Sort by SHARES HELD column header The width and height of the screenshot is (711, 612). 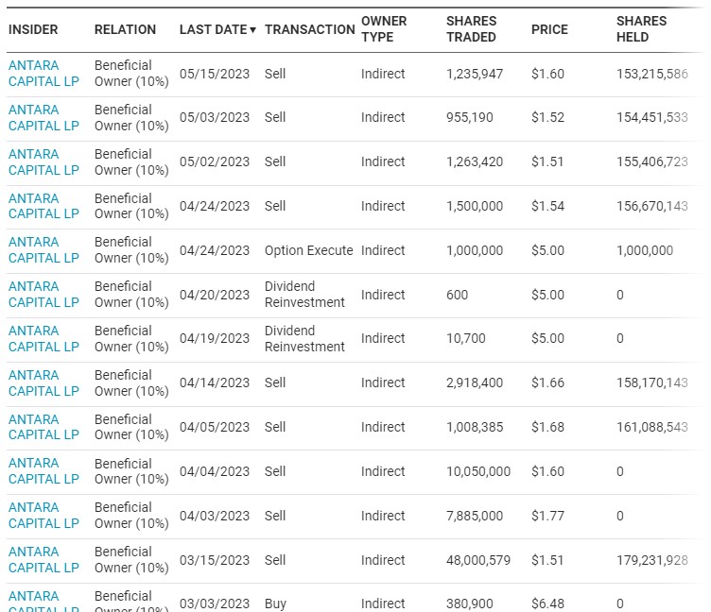click(641, 29)
